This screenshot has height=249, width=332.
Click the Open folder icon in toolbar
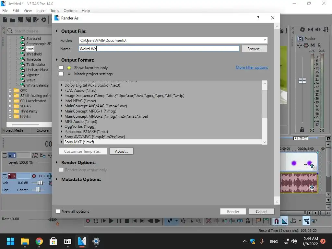13,20
